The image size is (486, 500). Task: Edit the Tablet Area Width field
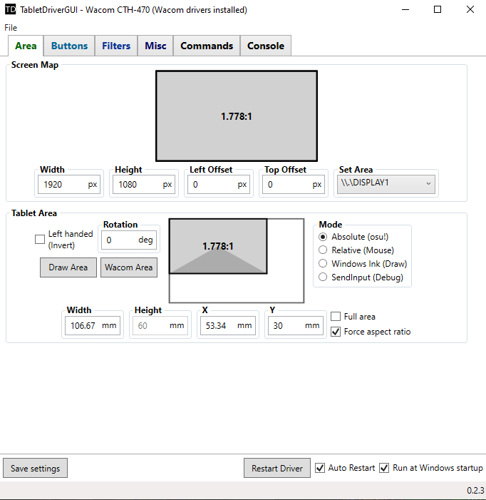tap(93, 325)
